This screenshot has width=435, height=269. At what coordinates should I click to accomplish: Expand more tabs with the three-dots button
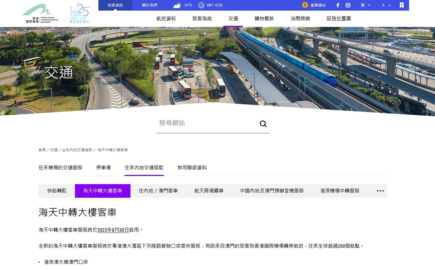pyautogui.click(x=380, y=191)
